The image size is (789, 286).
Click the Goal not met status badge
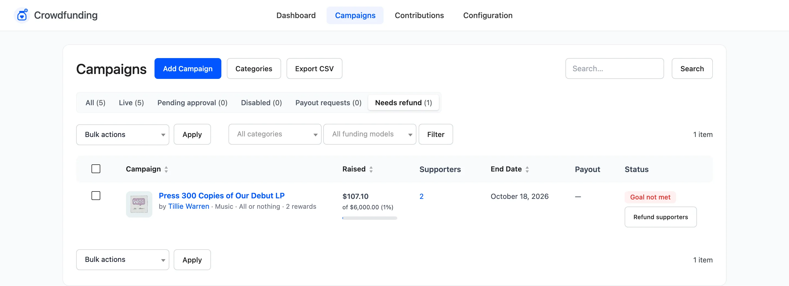coord(650,197)
